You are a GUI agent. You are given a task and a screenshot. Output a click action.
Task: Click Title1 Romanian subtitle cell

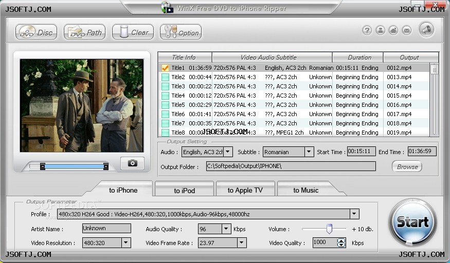point(321,68)
